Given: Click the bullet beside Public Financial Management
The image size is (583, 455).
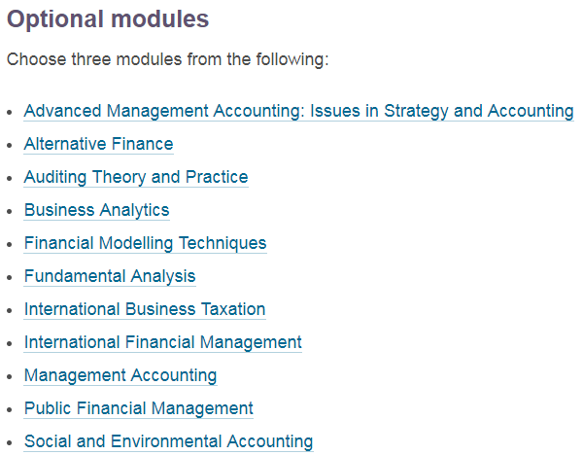Looking at the screenshot, I should click(x=10, y=410).
